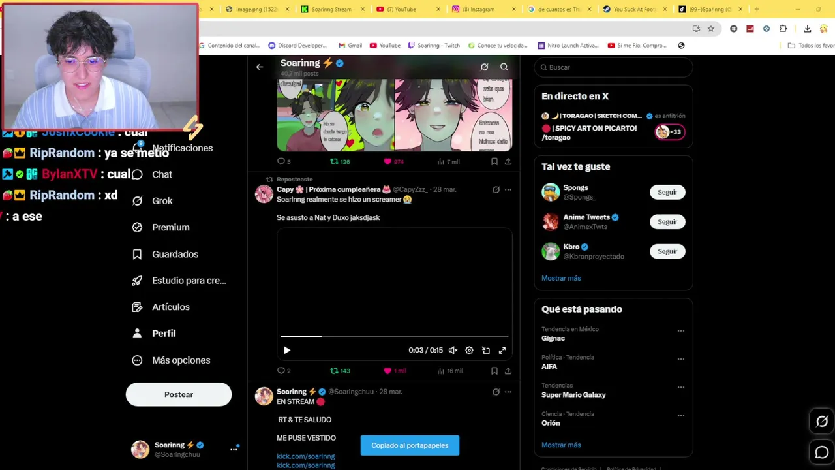835x470 pixels.
Task: Bookmark the comic post with 974 likes
Action: point(494,161)
